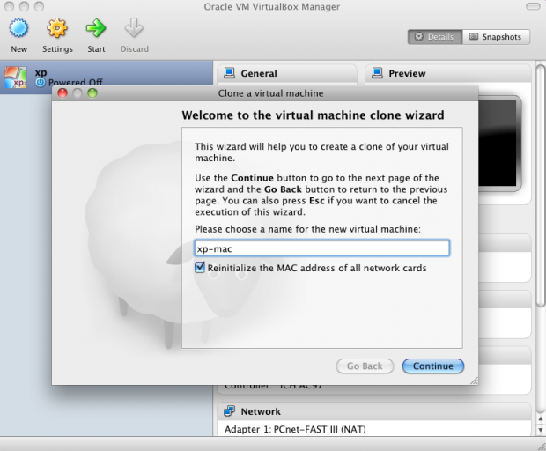Image resolution: width=546 pixels, height=451 pixels.
Task: Close the Clone wizard with red button
Action: point(63,93)
